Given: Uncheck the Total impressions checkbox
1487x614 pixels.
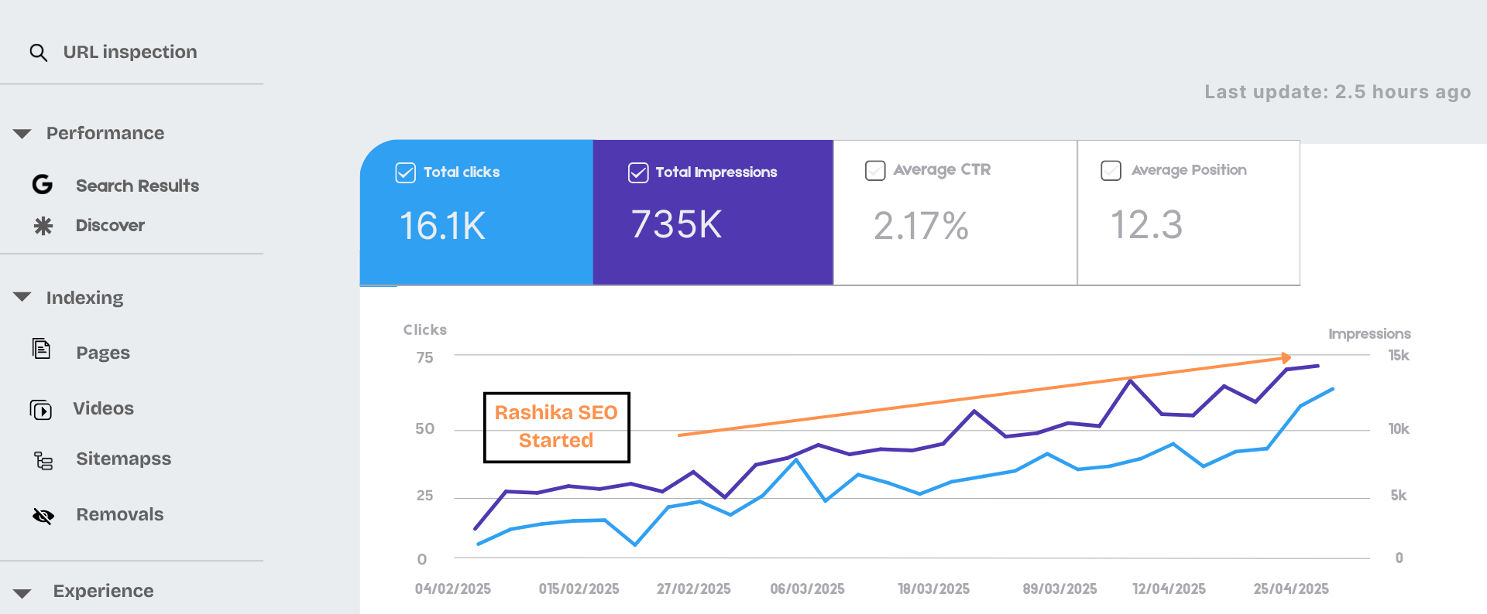Looking at the screenshot, I should point(637,172).
